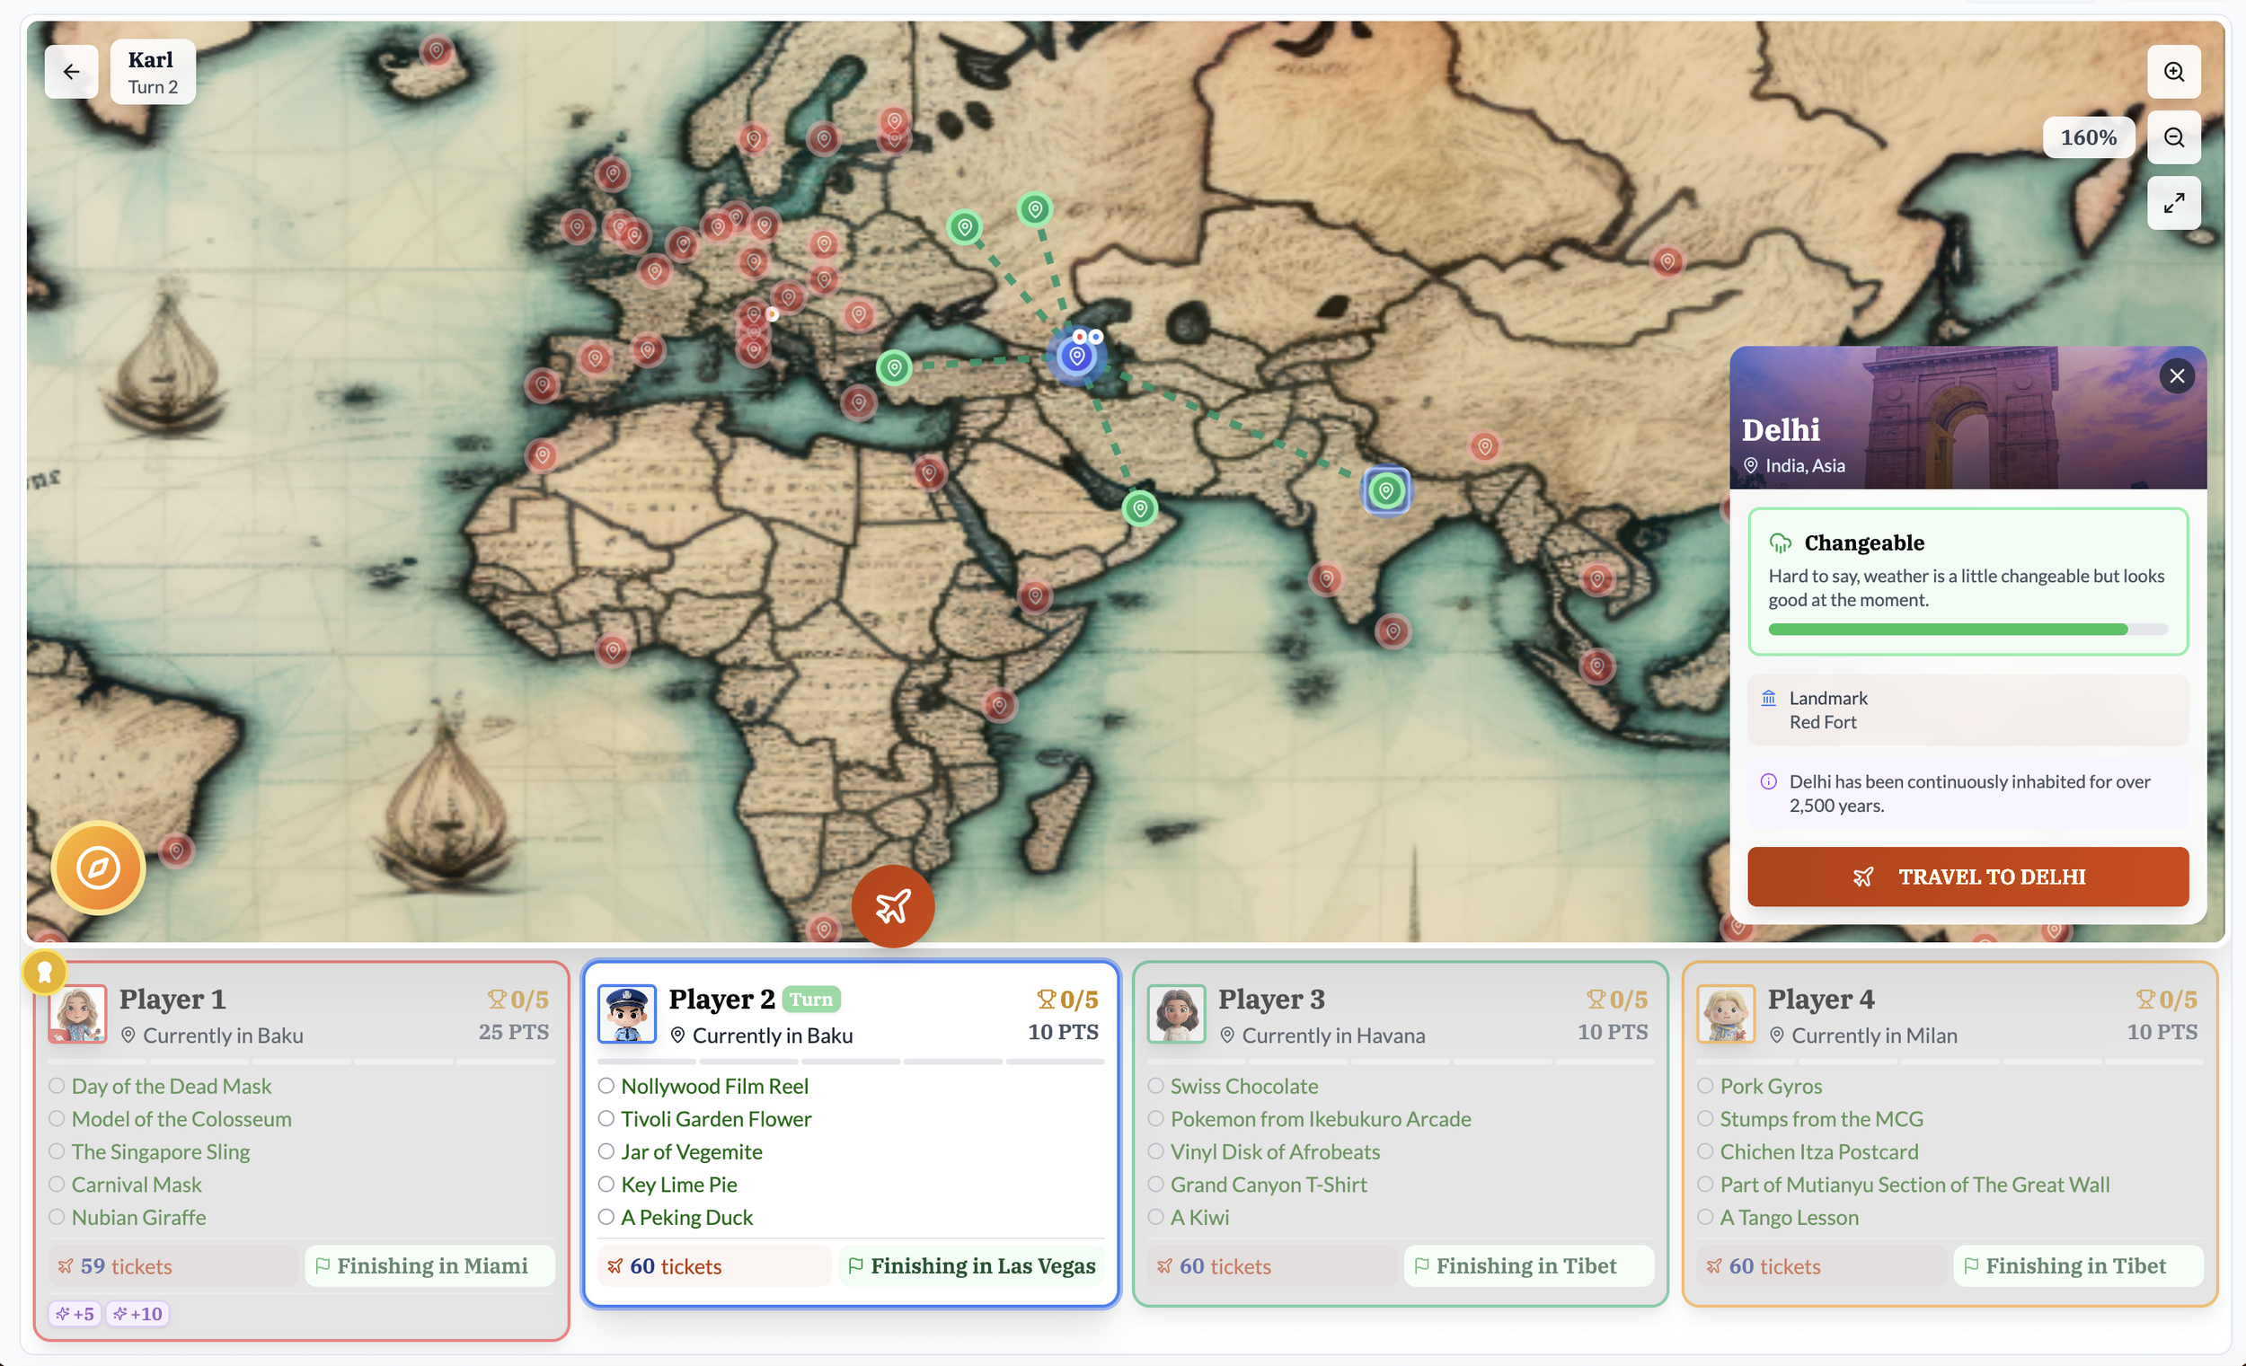The height and width of the screenshot is (1366, 2246).
Task: Check the Nollywood Film Reel objective
Action: pyautogui.click(x=606, y=1085)
